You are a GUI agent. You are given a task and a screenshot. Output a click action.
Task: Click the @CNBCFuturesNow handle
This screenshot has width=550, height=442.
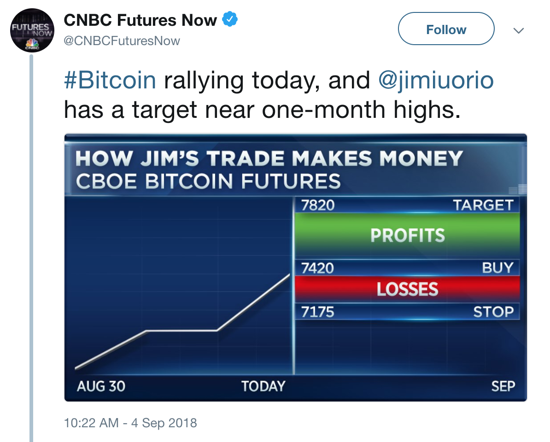click(x=122, y=41)
